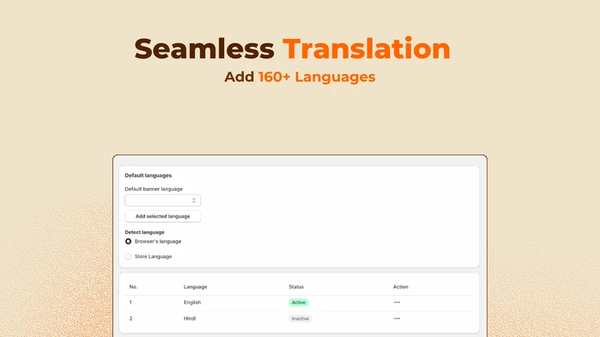Screen dimensions: 600x337
Task: Click row number 1 in the table
Action: (x=130, y=303)
